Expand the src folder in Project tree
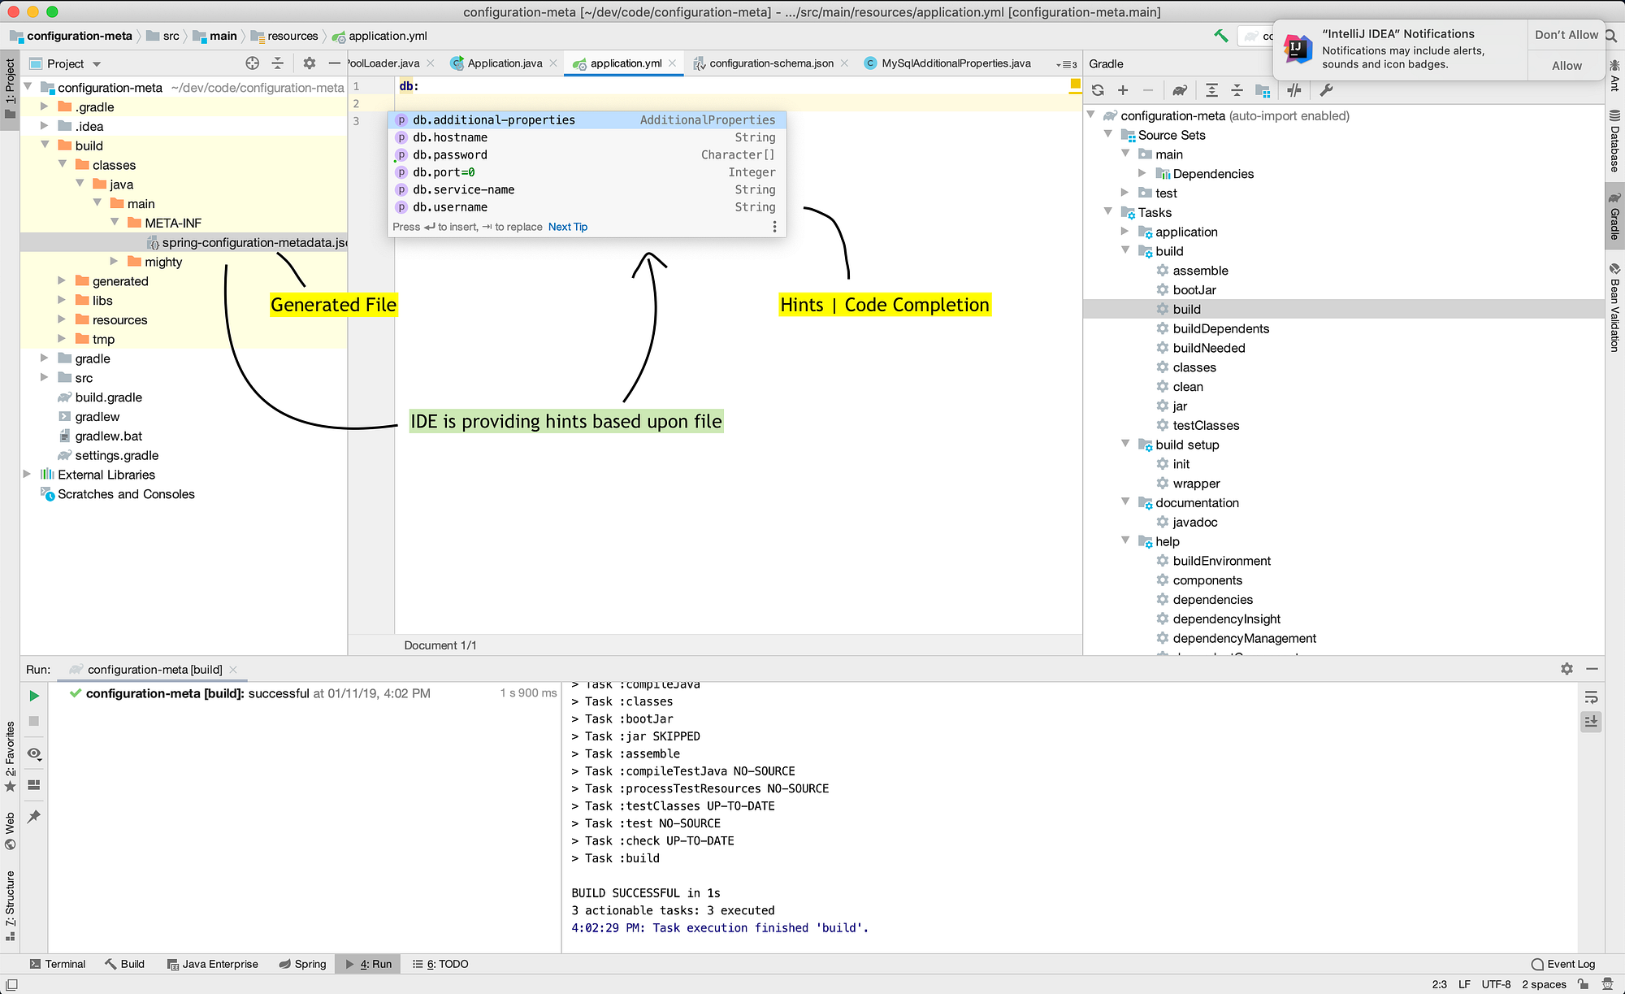Screen dimensions: 1625x994 pyautogui.click(x=45, y=377)
